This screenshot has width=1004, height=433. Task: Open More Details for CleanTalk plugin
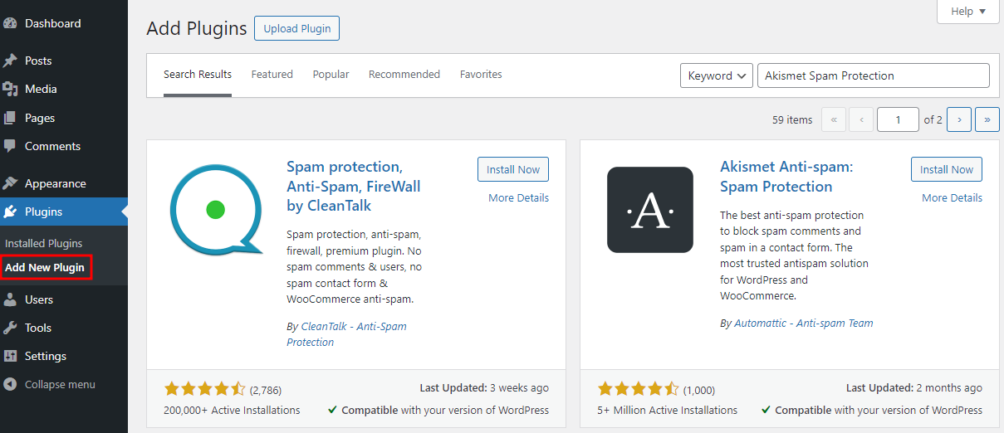(518, 198)
